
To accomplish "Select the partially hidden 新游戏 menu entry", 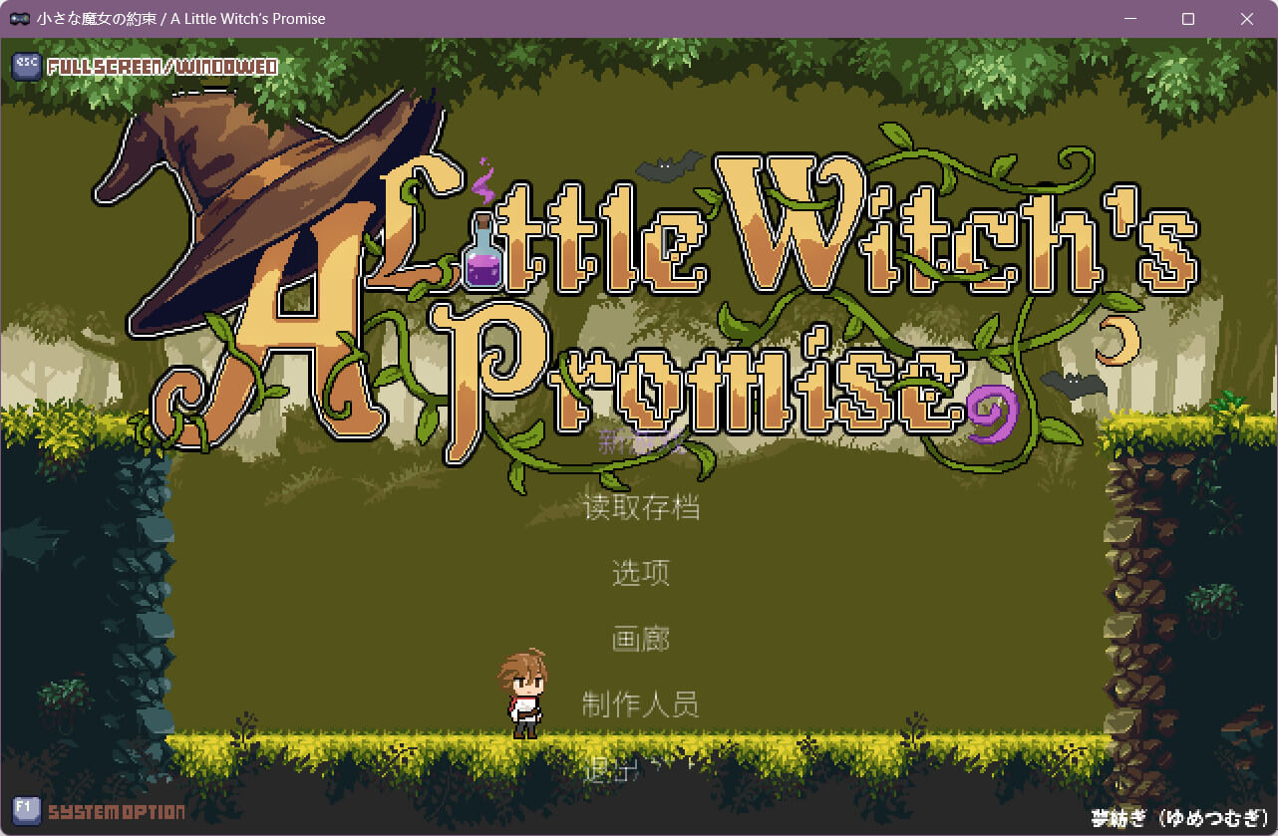I will click(x=641, y=442).
